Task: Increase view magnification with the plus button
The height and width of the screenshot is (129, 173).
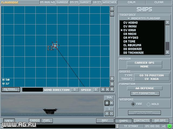Action: [x=107, y=114]
